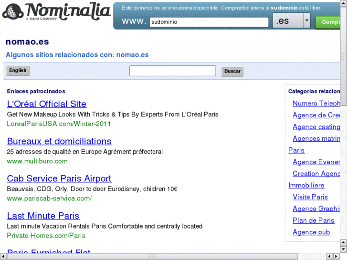347x260 pixels.
Task: Click 'Beauvais, CDG, Orly' description text
Action: [92, 189]
